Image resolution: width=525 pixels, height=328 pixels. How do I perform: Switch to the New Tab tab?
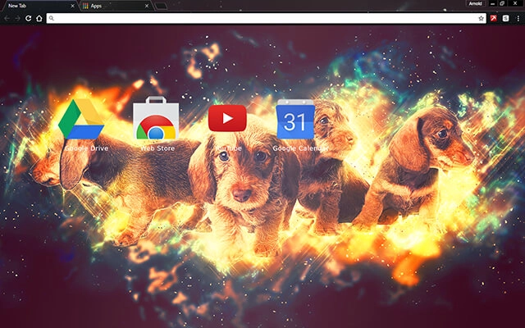pyautogui.click(x=39, y=6)
